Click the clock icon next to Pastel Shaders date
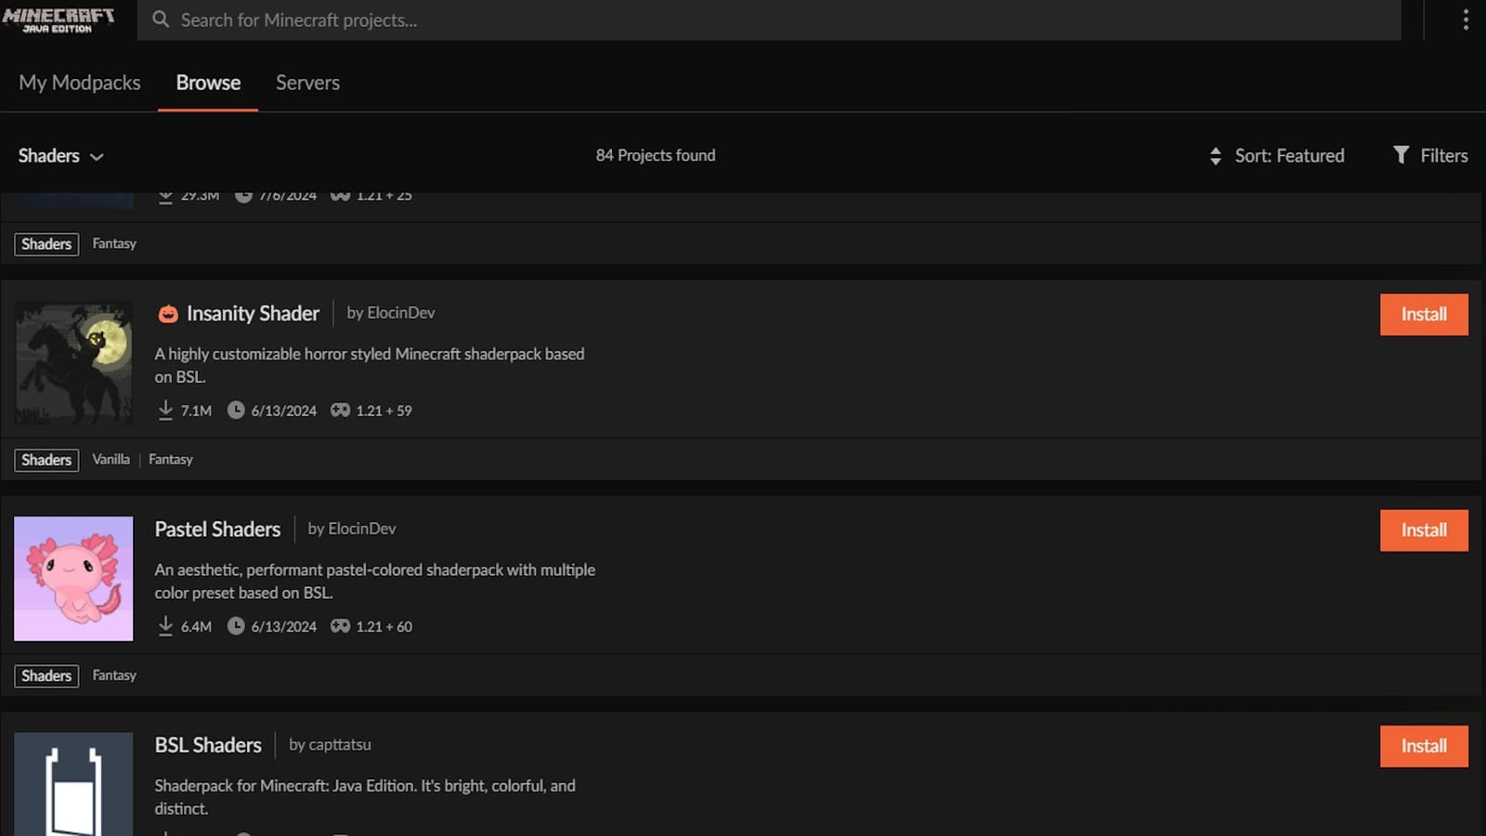 (238, 626)
